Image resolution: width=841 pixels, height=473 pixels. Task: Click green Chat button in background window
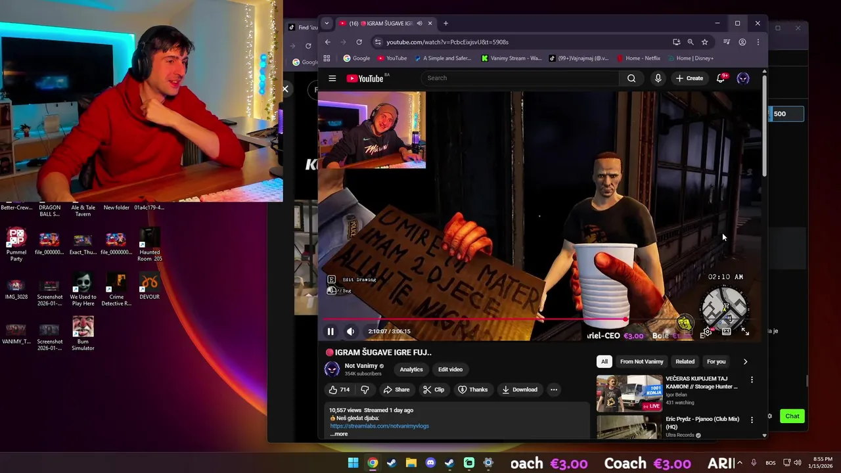(x=792, y=416)
